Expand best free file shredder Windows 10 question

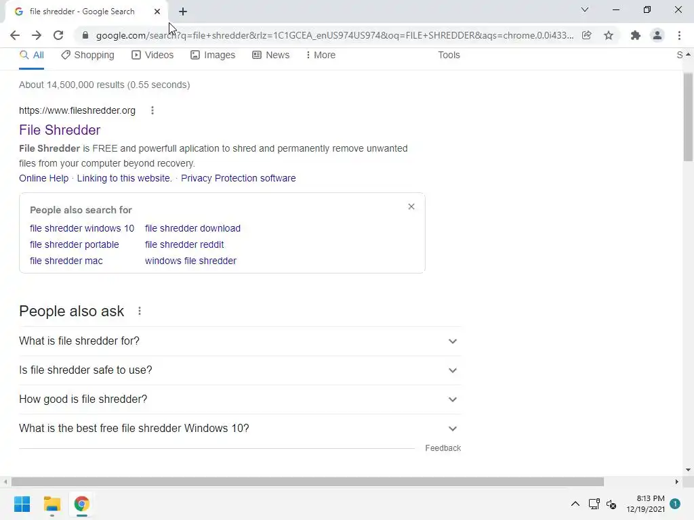coord(240,429)
